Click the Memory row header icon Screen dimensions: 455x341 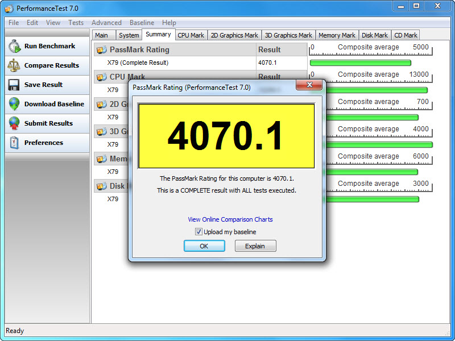tap(102, 159)
